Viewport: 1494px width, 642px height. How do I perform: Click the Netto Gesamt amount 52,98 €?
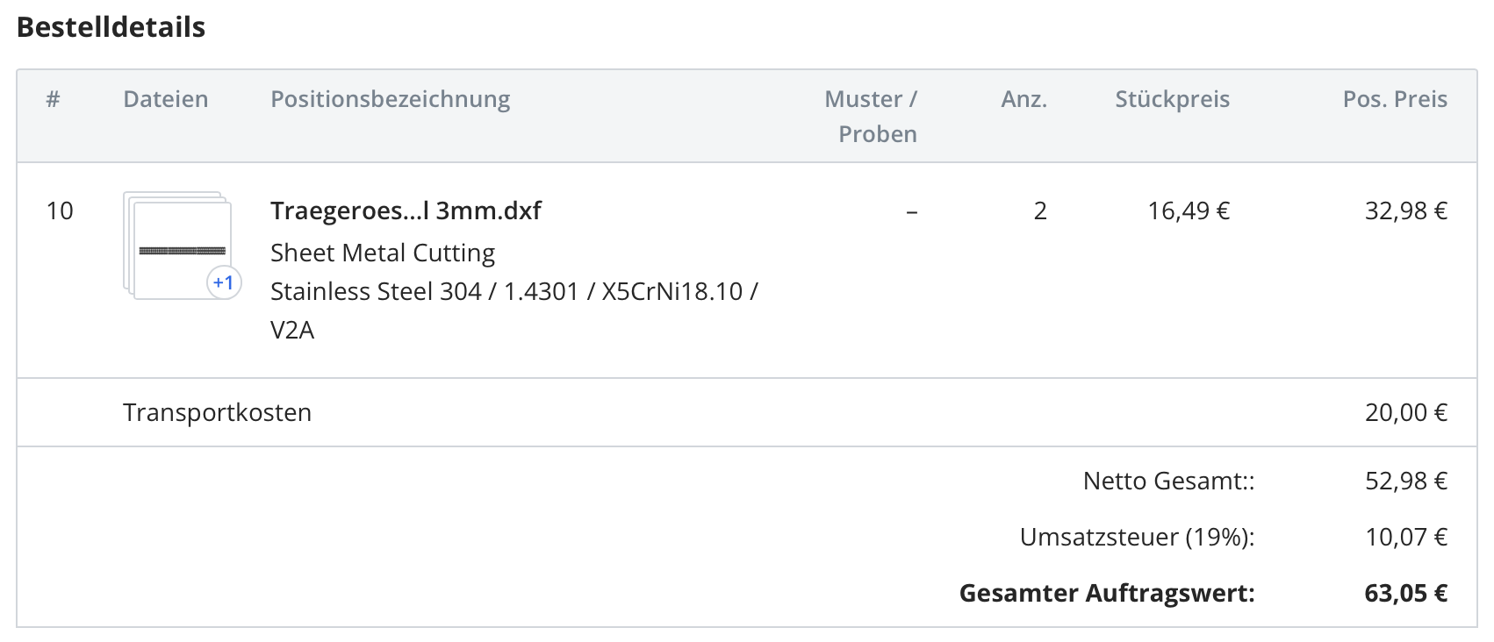point(1405,481)
